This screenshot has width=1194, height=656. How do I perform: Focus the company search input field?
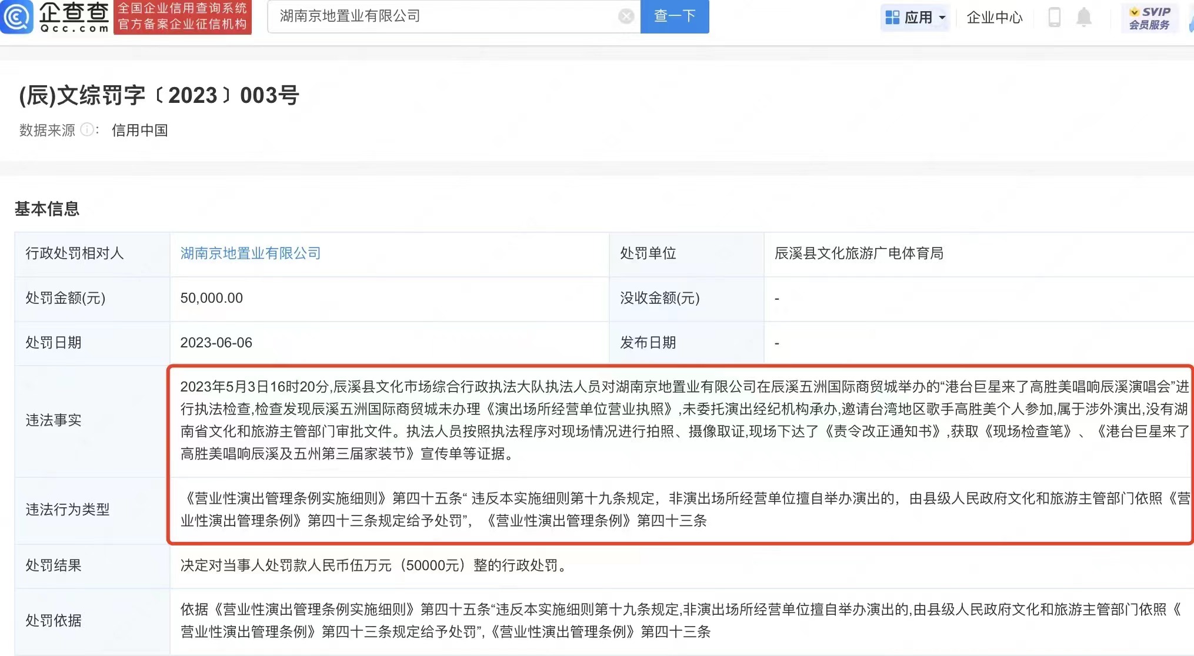(453, 16)
